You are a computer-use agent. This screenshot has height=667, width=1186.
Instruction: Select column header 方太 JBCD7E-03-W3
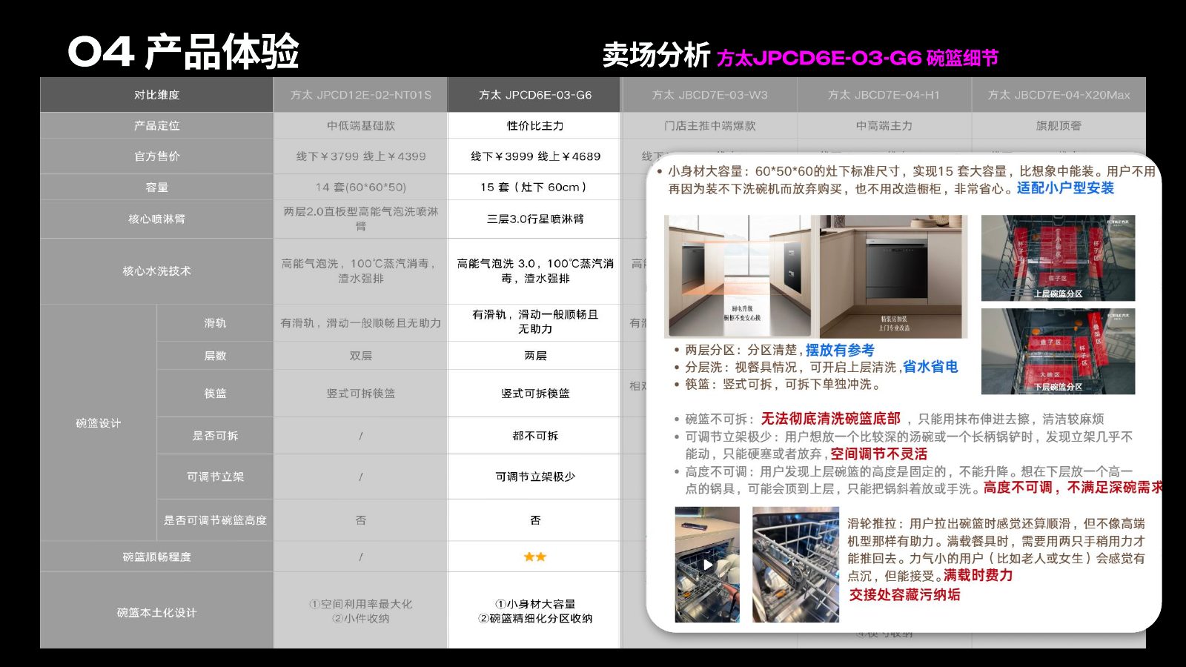tap(709, 95)
